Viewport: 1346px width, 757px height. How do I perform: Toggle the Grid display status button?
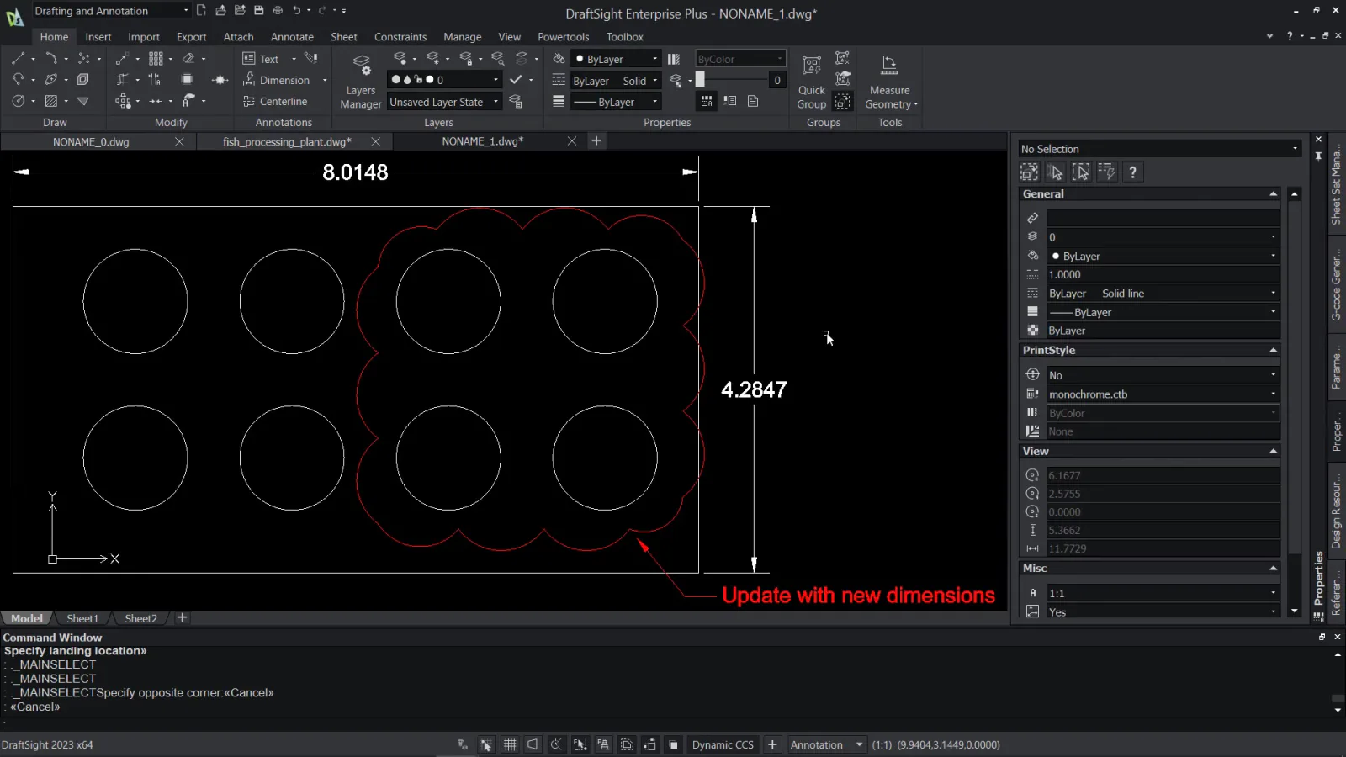pos(510,744)
